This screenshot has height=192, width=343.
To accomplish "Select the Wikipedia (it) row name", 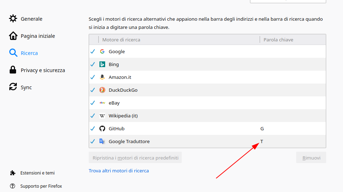I will (x=123, y=116).
